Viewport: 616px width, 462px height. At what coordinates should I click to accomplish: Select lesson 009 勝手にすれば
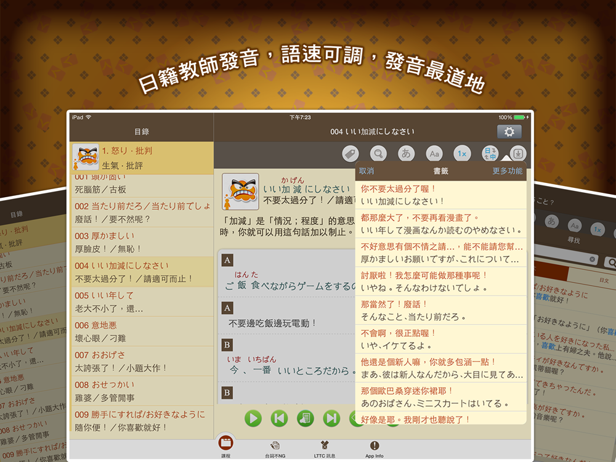tap(142, 420)
